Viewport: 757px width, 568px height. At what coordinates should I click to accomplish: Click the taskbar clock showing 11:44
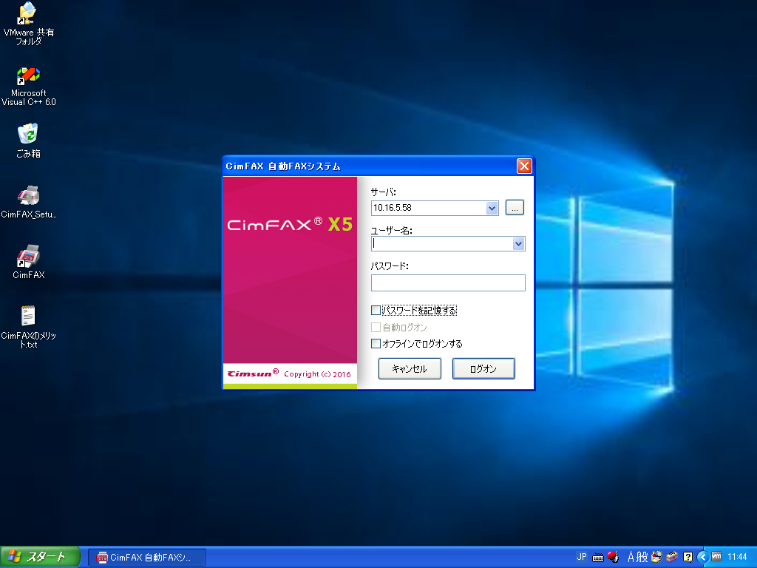pos(737,557)
